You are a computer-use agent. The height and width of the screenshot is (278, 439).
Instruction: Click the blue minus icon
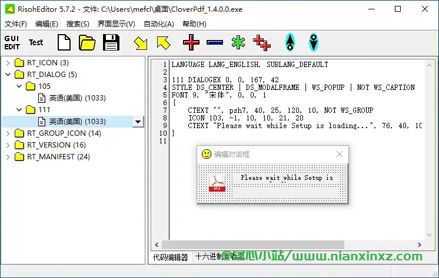click(215, 42)
